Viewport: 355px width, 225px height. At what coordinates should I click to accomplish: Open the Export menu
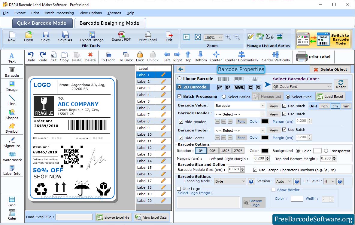20,13
